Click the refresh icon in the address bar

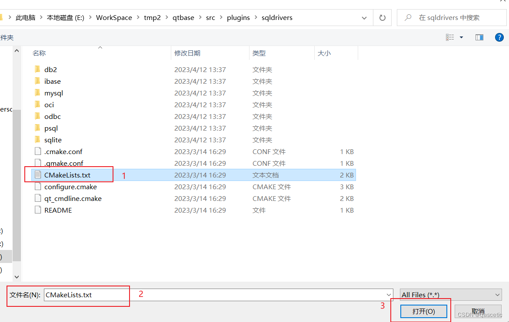tap(382, 17)
